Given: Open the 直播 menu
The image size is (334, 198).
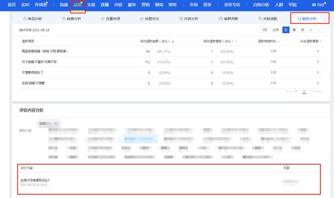Looking at the screenshot, I should click(105, 5).
